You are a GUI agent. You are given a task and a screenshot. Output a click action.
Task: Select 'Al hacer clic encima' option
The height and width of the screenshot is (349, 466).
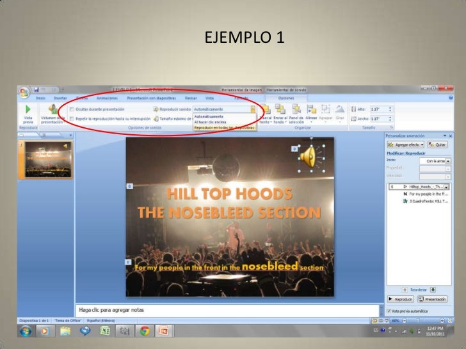click(x=210, y=122)
